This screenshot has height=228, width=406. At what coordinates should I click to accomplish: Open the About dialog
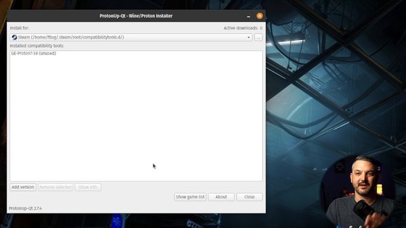tap(221, 197)
